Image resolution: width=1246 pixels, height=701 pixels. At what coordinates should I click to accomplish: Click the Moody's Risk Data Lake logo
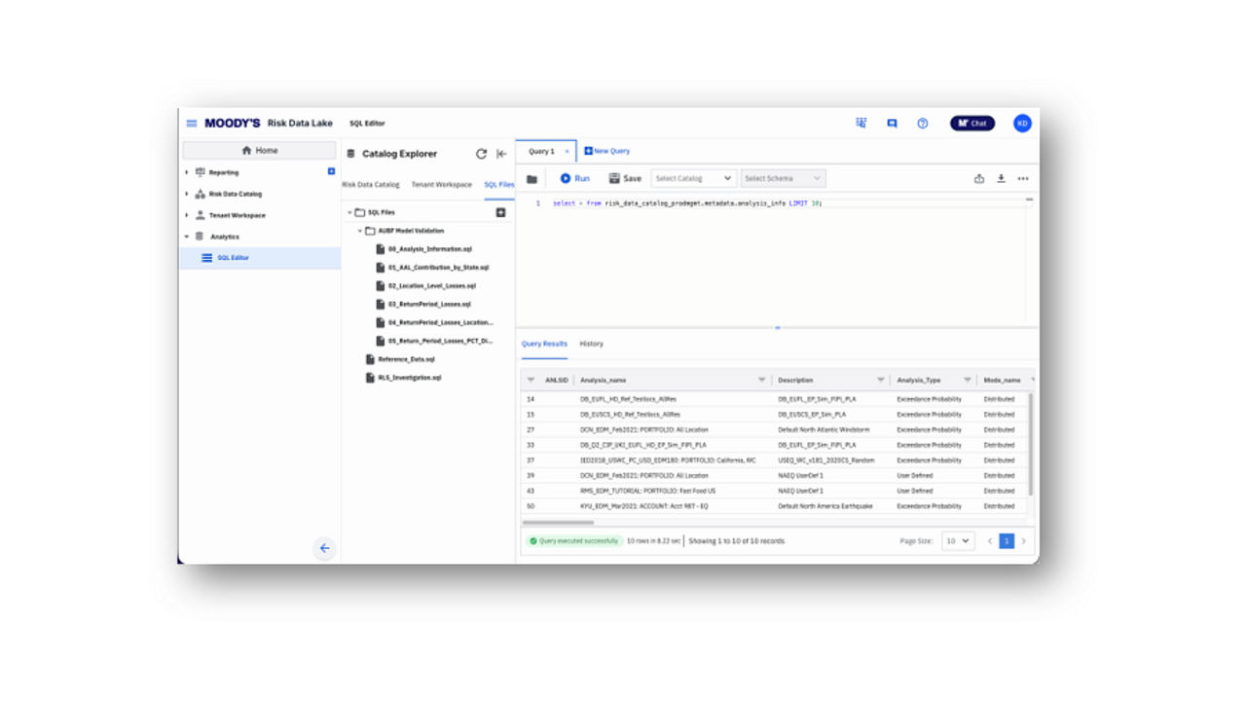click(269, 124)
